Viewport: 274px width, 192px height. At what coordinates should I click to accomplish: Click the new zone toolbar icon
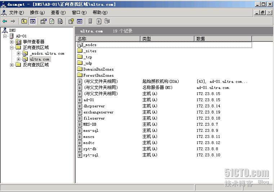pos(107,21)
